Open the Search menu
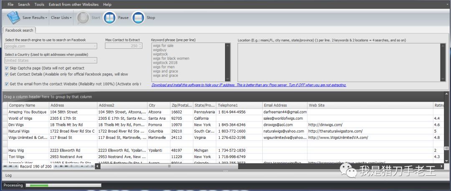 (x=24, y=4)
